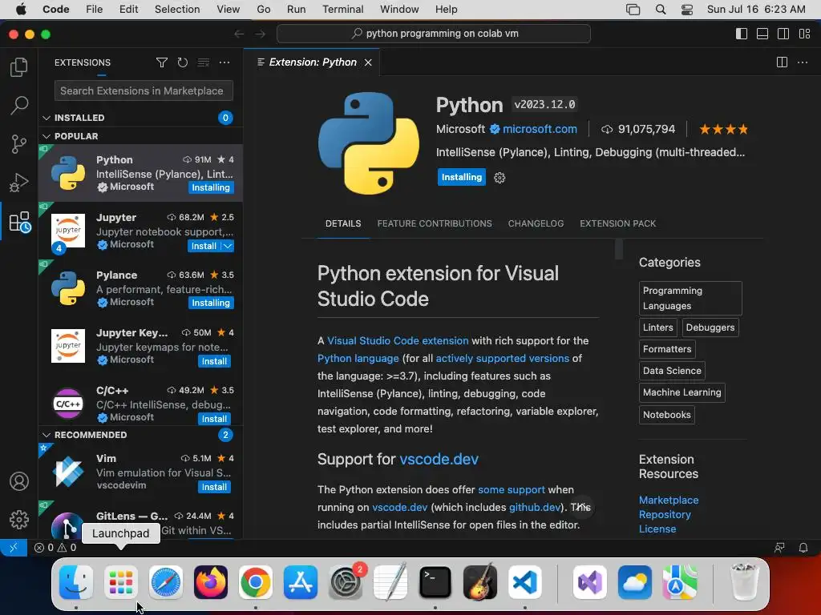Open the Manage gear in activity bar

(19, 519)
